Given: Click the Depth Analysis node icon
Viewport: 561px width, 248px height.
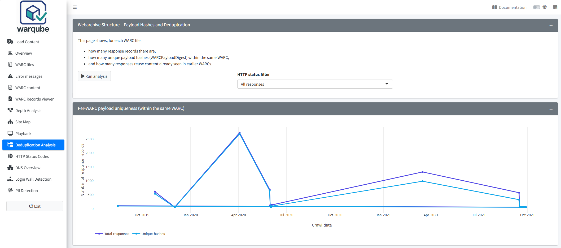Looking at the screenshot, I should (x=10, y=110).
